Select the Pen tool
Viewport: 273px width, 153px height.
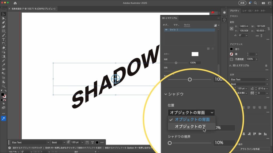coord(3,23)
